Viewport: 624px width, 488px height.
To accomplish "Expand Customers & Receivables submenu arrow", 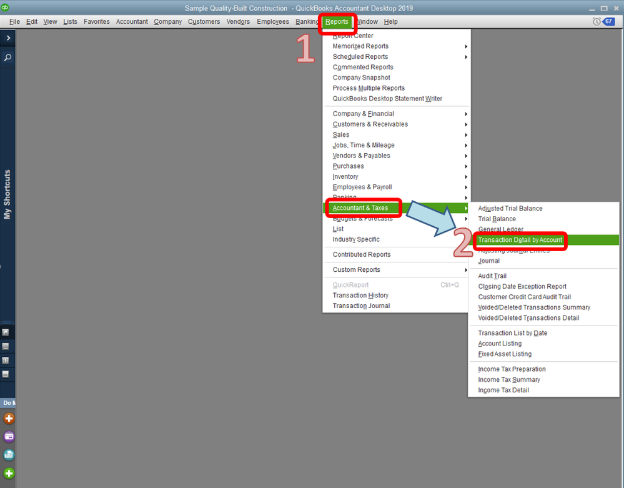I will pos(465,124).
